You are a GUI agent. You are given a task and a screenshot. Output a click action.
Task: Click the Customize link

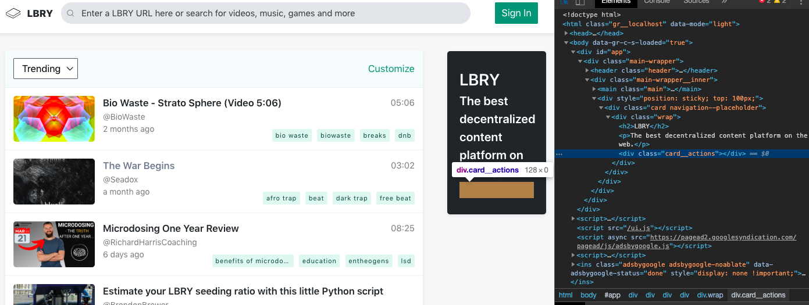(391, 69)
